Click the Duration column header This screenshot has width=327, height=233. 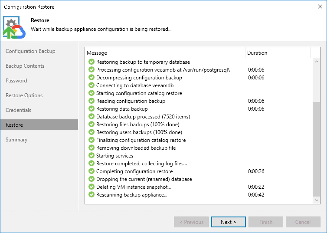click(278, 53)
